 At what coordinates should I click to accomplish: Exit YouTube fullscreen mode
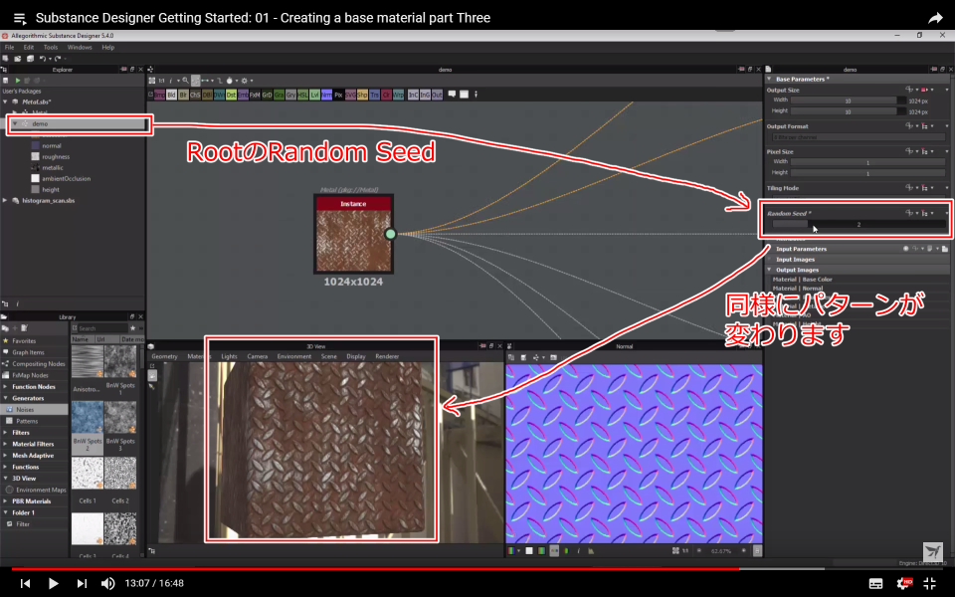point(929,583)
